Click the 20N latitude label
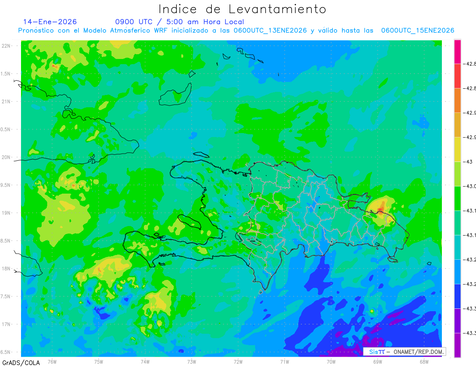Image resolution: width=476 pixels, height=367 pixels. click(x=7, y=157)
